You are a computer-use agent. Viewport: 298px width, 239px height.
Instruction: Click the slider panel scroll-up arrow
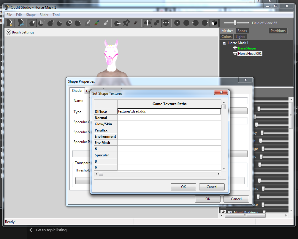[291, 100]
